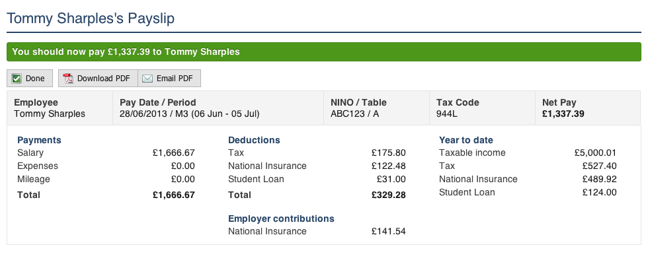This screenshot has height=268, width=648.
Task: Mark payslip as Done
Action: click(30, 79)
